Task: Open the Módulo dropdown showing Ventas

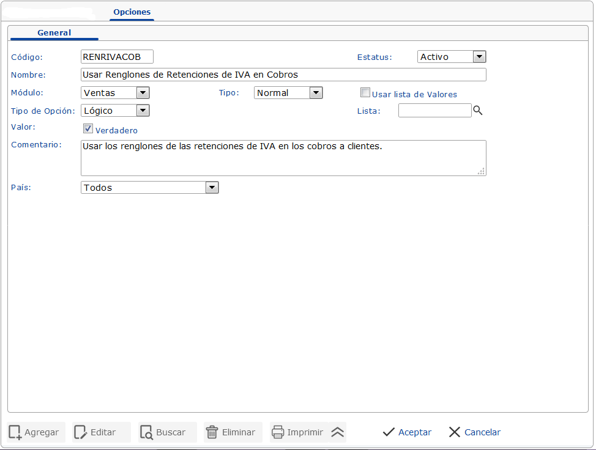Action: pyautogui.click(x=143, y=92)
